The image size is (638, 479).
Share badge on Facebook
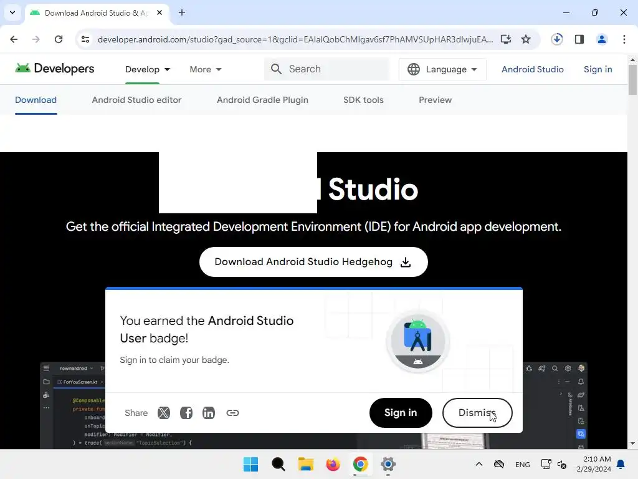point(186,413)
